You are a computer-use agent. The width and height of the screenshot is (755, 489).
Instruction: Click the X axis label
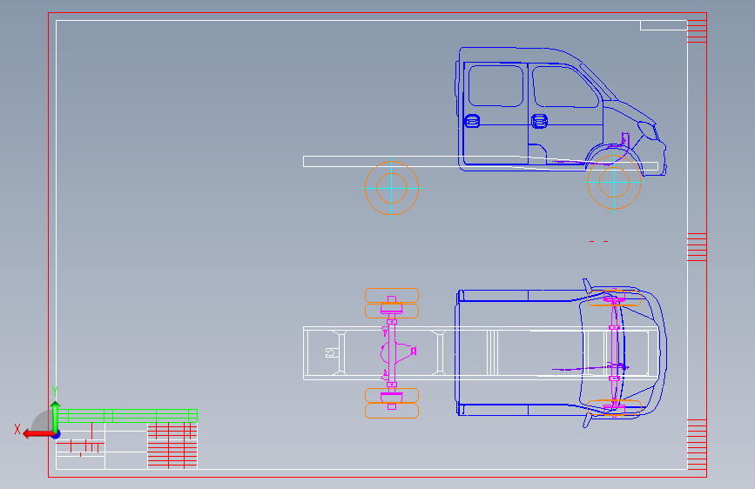[17, 429]
